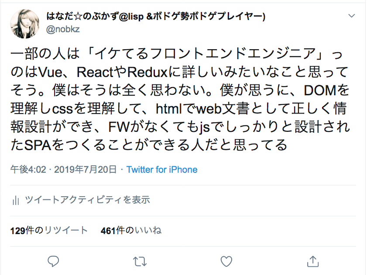Viewport: 370px width, 275px height.
Task: Click ReactやRedux in the tweet body
Action: tap(122, 72)
